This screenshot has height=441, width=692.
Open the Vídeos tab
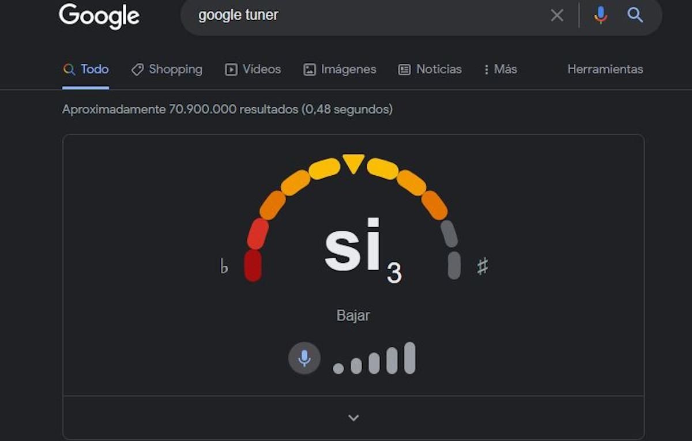[x=253, y=70]
